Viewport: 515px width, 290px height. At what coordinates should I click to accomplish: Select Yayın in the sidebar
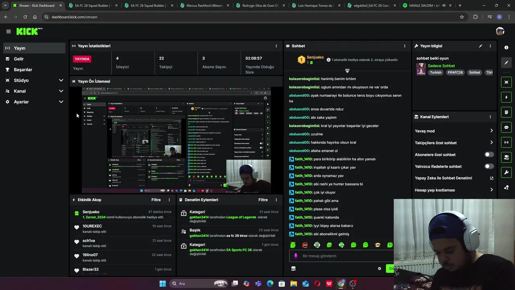pos(34,48)
